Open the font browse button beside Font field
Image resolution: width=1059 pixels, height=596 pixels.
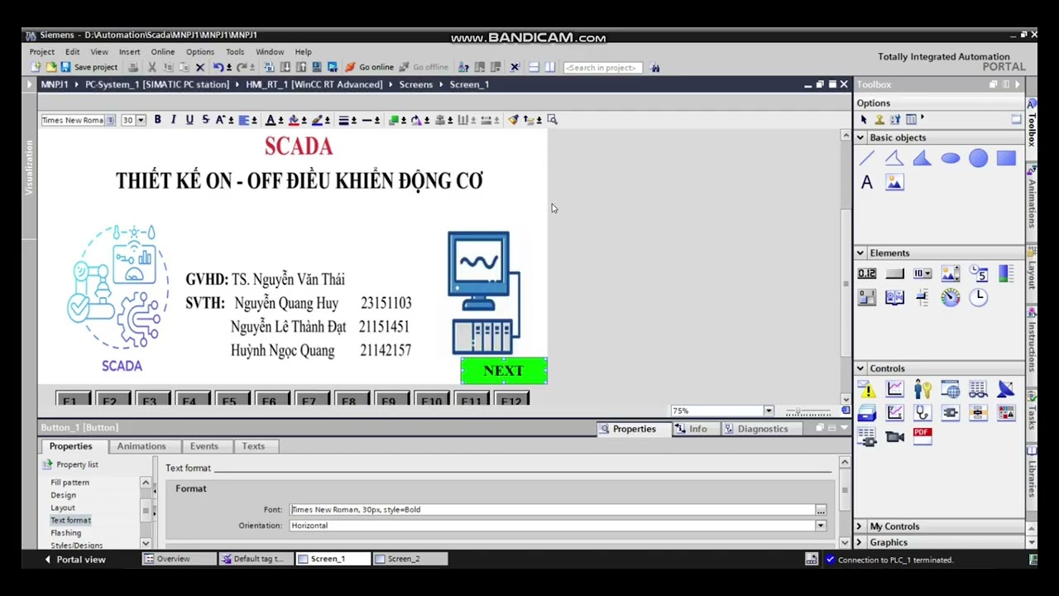point(821,510)
